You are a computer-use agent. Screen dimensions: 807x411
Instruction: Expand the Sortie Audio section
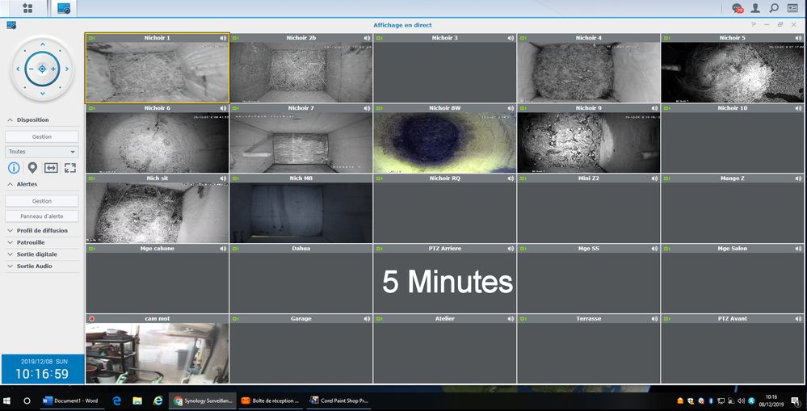coord(35,266)
